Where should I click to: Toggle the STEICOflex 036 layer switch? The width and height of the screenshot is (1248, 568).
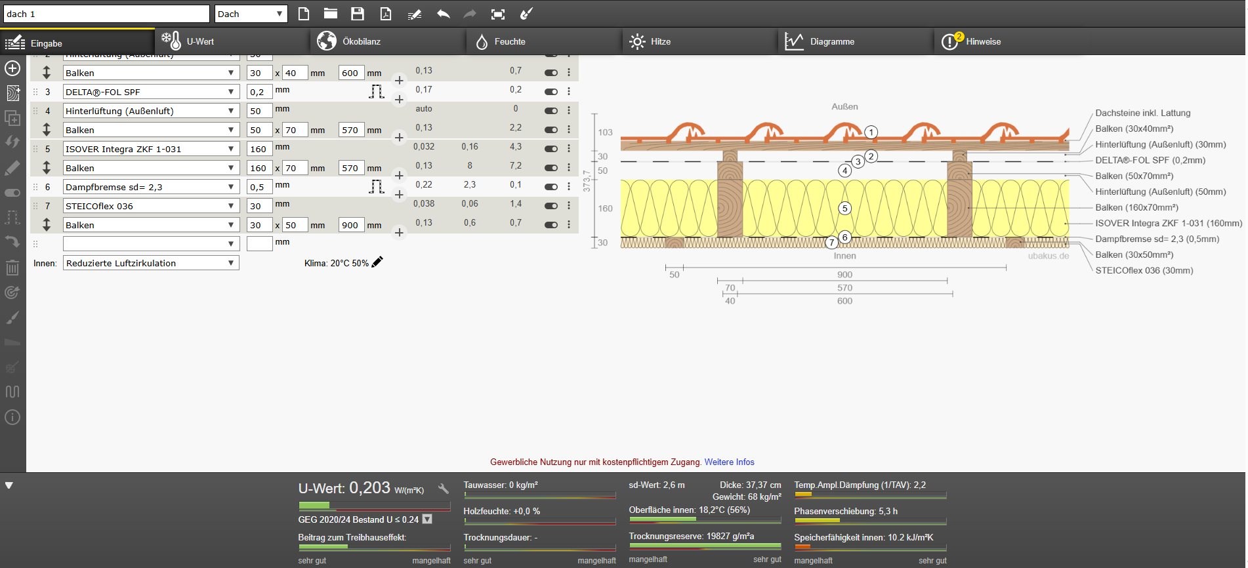551,206
